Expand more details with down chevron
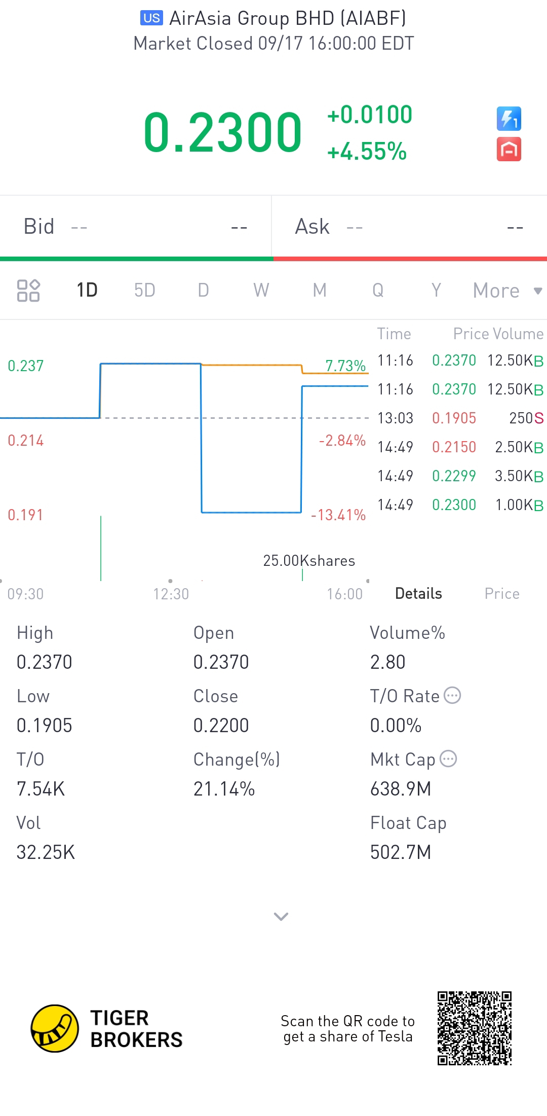The height and width of the screenshot is (1116, 547). point(281,916)
